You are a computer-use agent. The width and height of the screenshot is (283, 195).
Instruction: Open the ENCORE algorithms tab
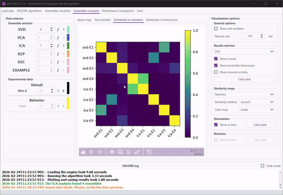pos(29,11)
